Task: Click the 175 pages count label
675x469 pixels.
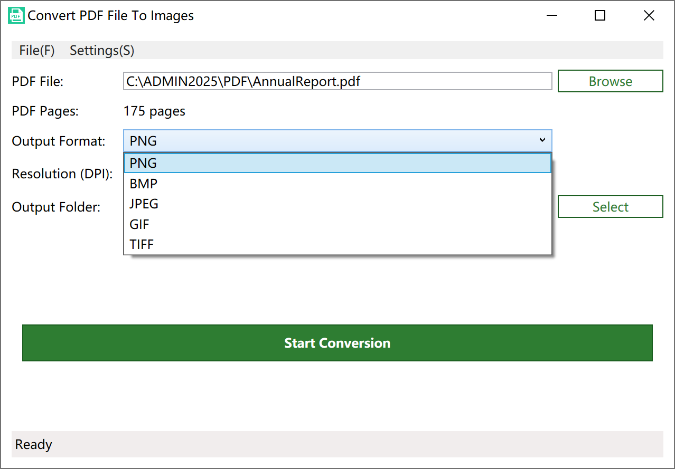Action: point(154,111)
